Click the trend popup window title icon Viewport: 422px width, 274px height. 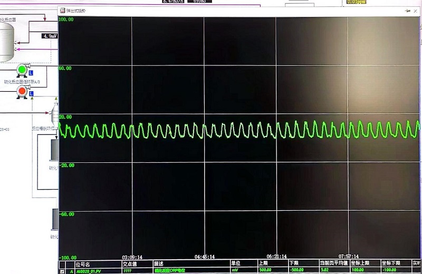click(x=63, y=11)
